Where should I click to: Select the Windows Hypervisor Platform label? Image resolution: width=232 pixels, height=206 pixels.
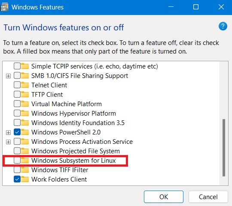(x=73, y=113)
